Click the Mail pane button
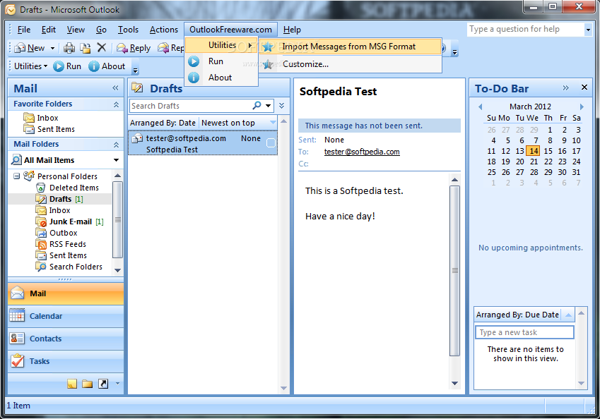Image resolution: width=600 pixels, height=419 pixels. pyautogui.click(x=66, y=293)
